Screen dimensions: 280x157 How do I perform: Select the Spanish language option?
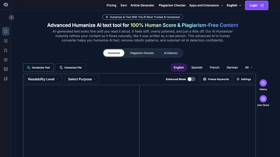coord(197,67)
